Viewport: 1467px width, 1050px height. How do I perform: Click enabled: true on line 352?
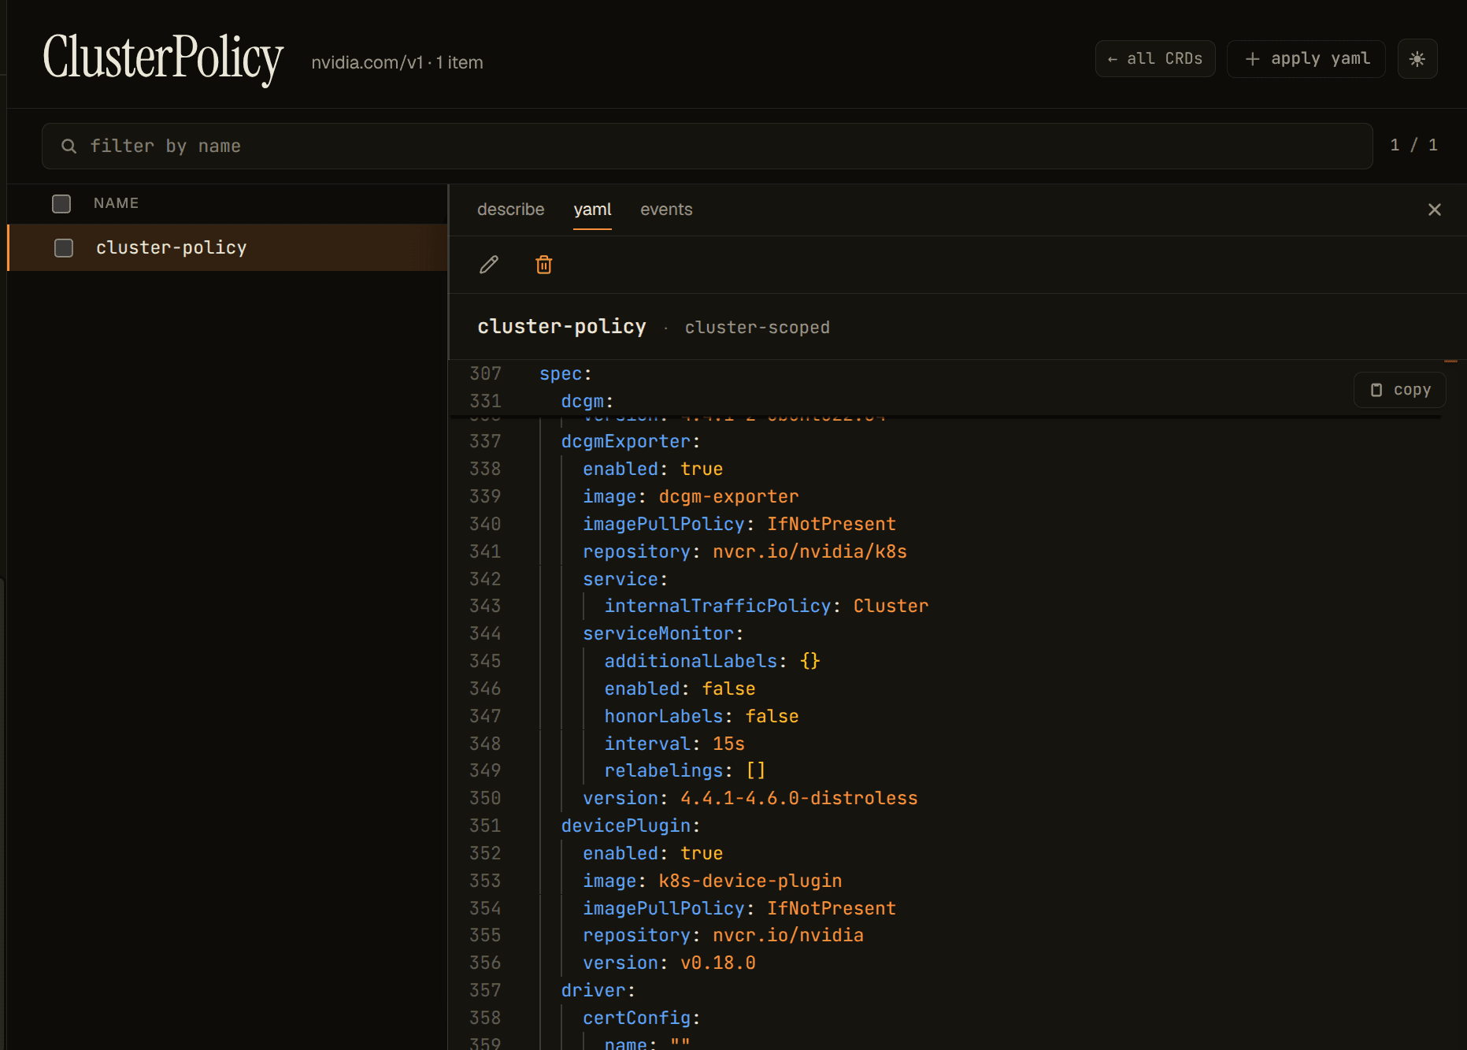coord(653,854)
